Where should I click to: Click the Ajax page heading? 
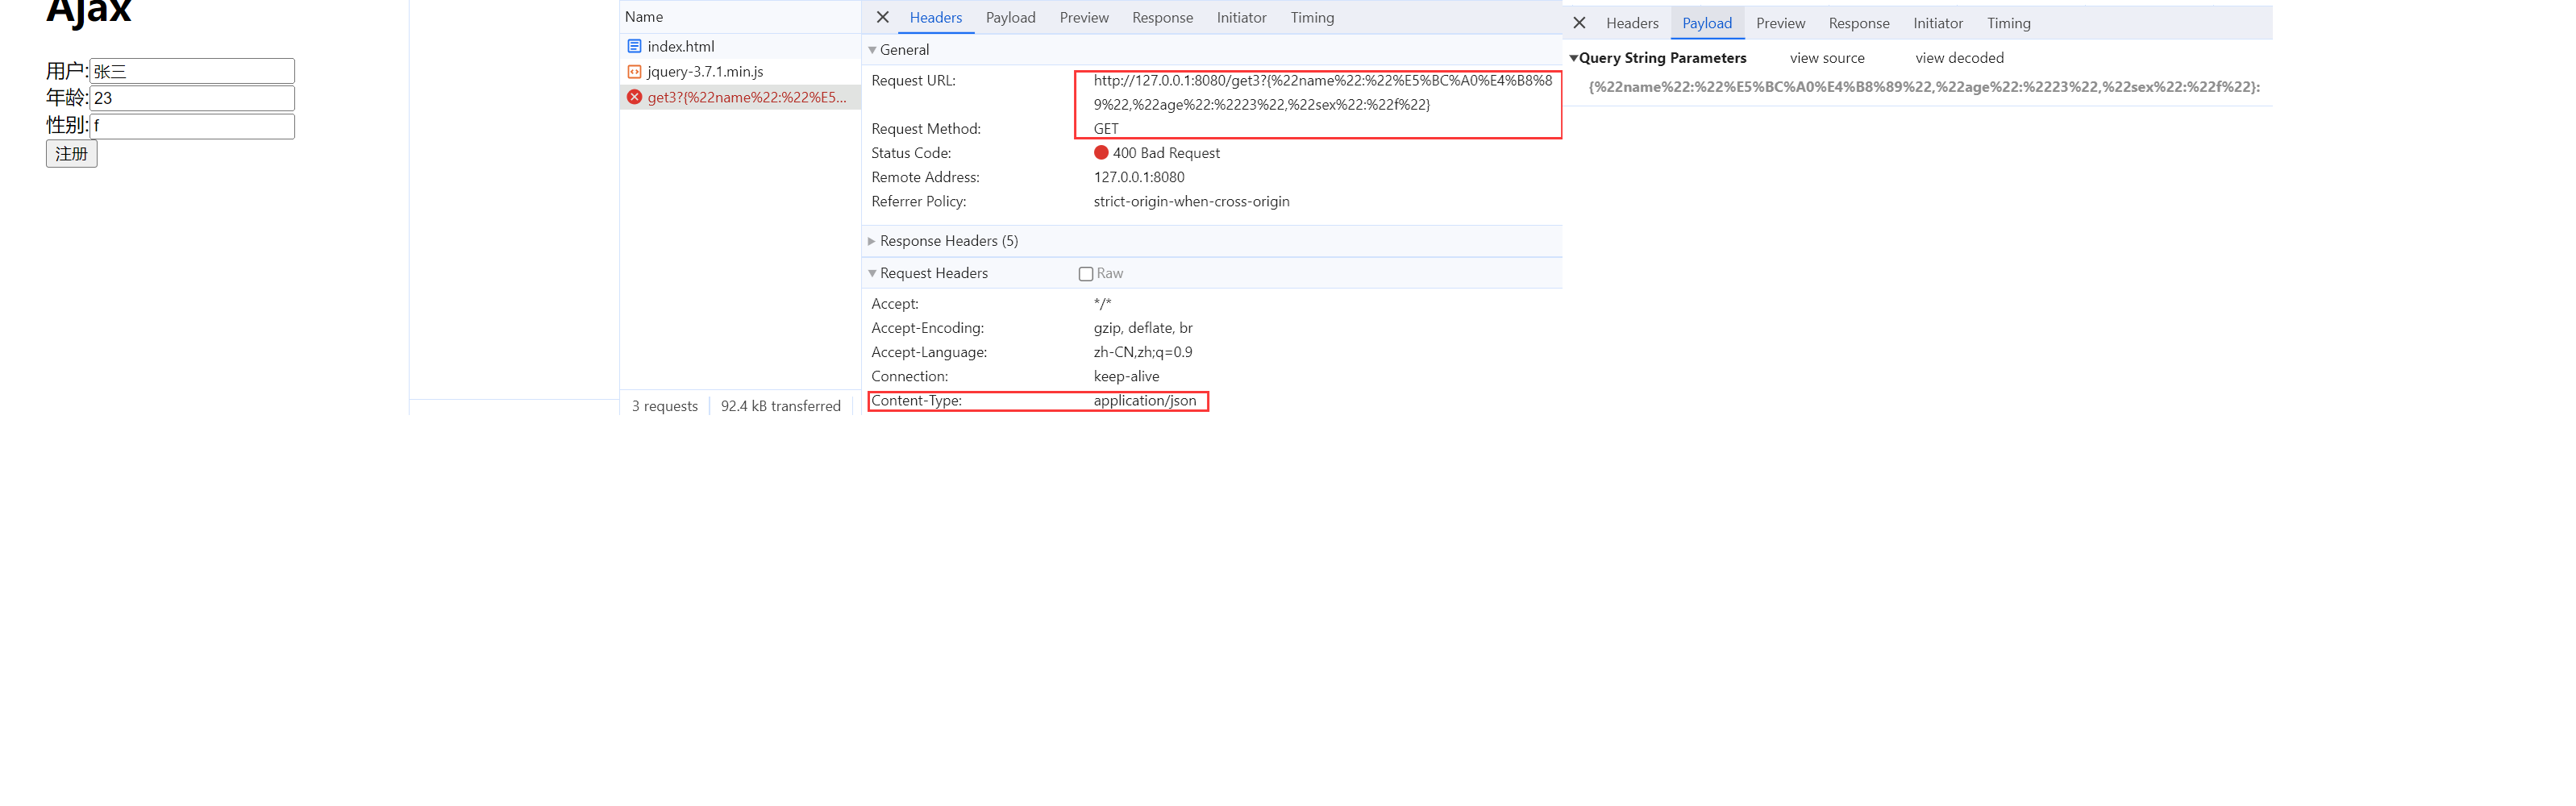[x=89, y=12]
